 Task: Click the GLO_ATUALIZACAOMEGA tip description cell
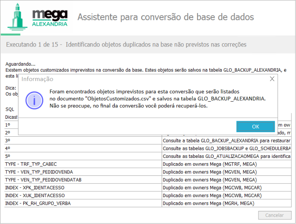[227, 156]
